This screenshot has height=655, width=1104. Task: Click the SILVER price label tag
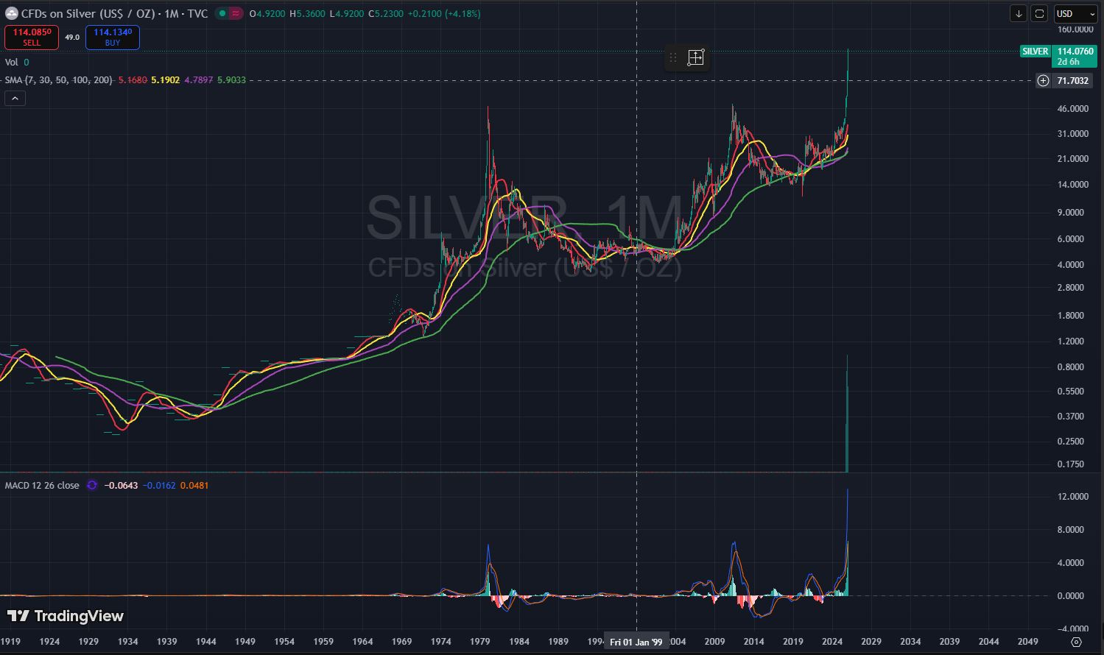1036,52
